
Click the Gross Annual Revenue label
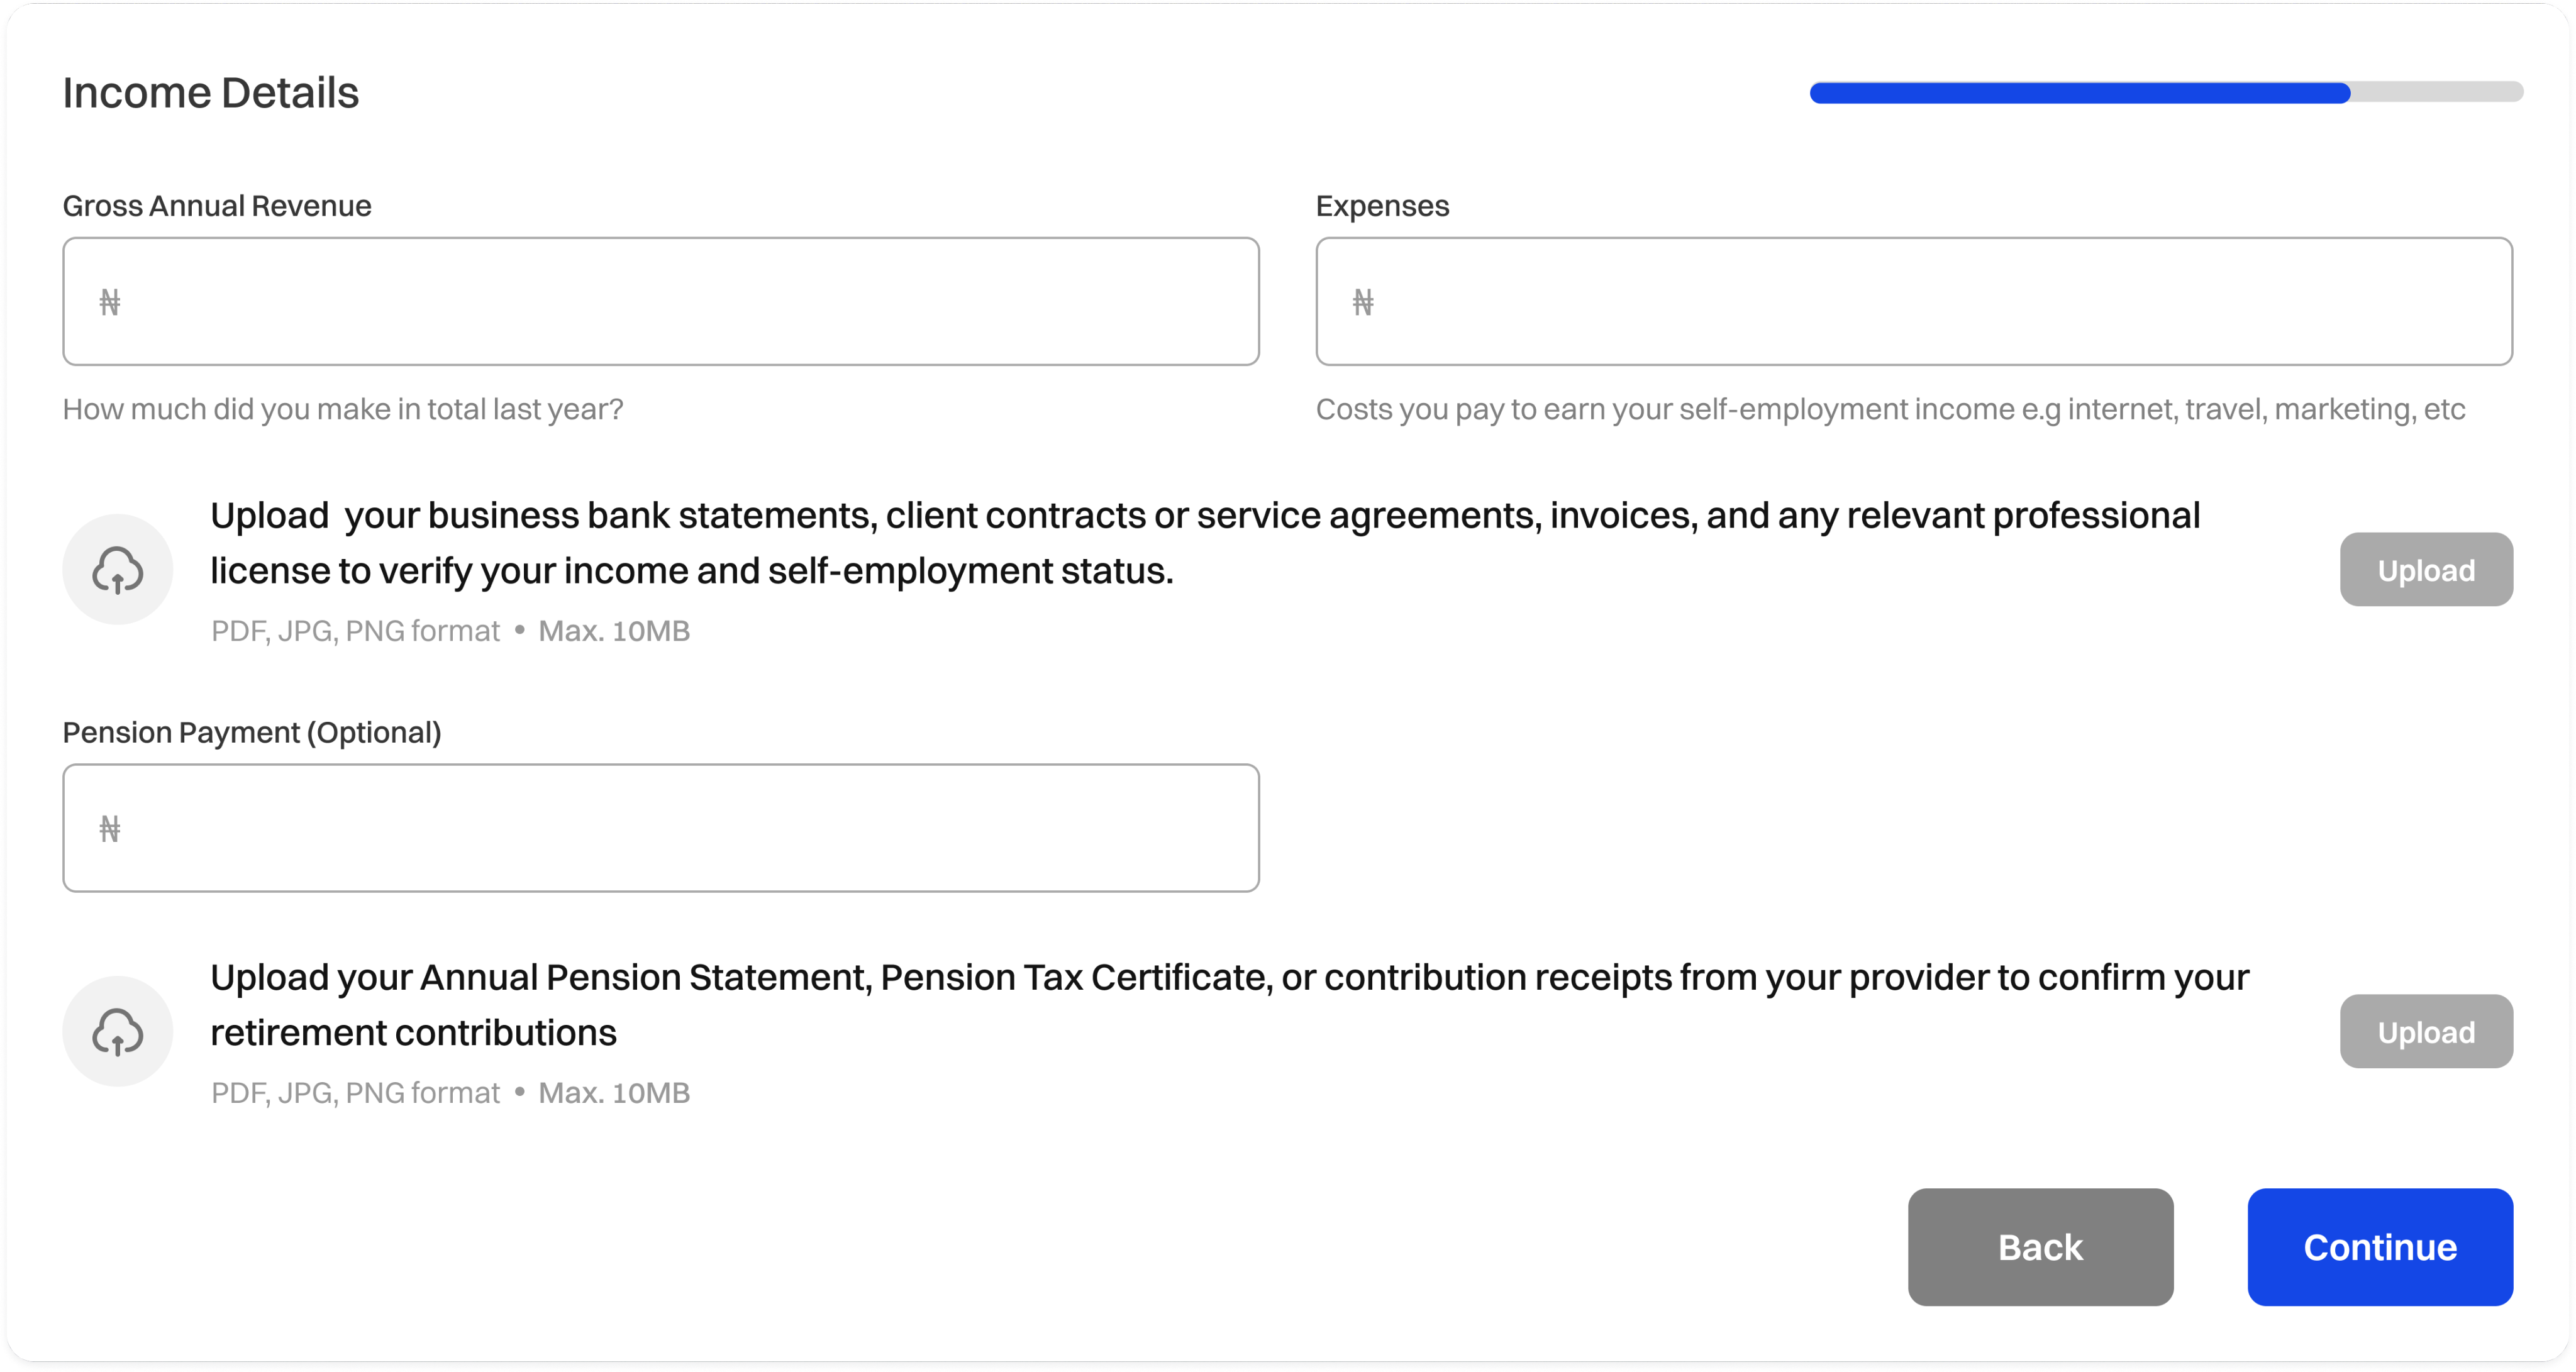pyautogui.click(x=217, y=206)
